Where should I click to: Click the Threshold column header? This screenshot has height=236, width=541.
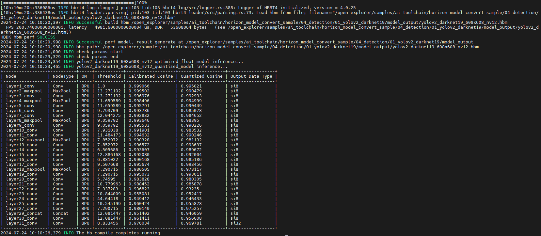(109, 76)
